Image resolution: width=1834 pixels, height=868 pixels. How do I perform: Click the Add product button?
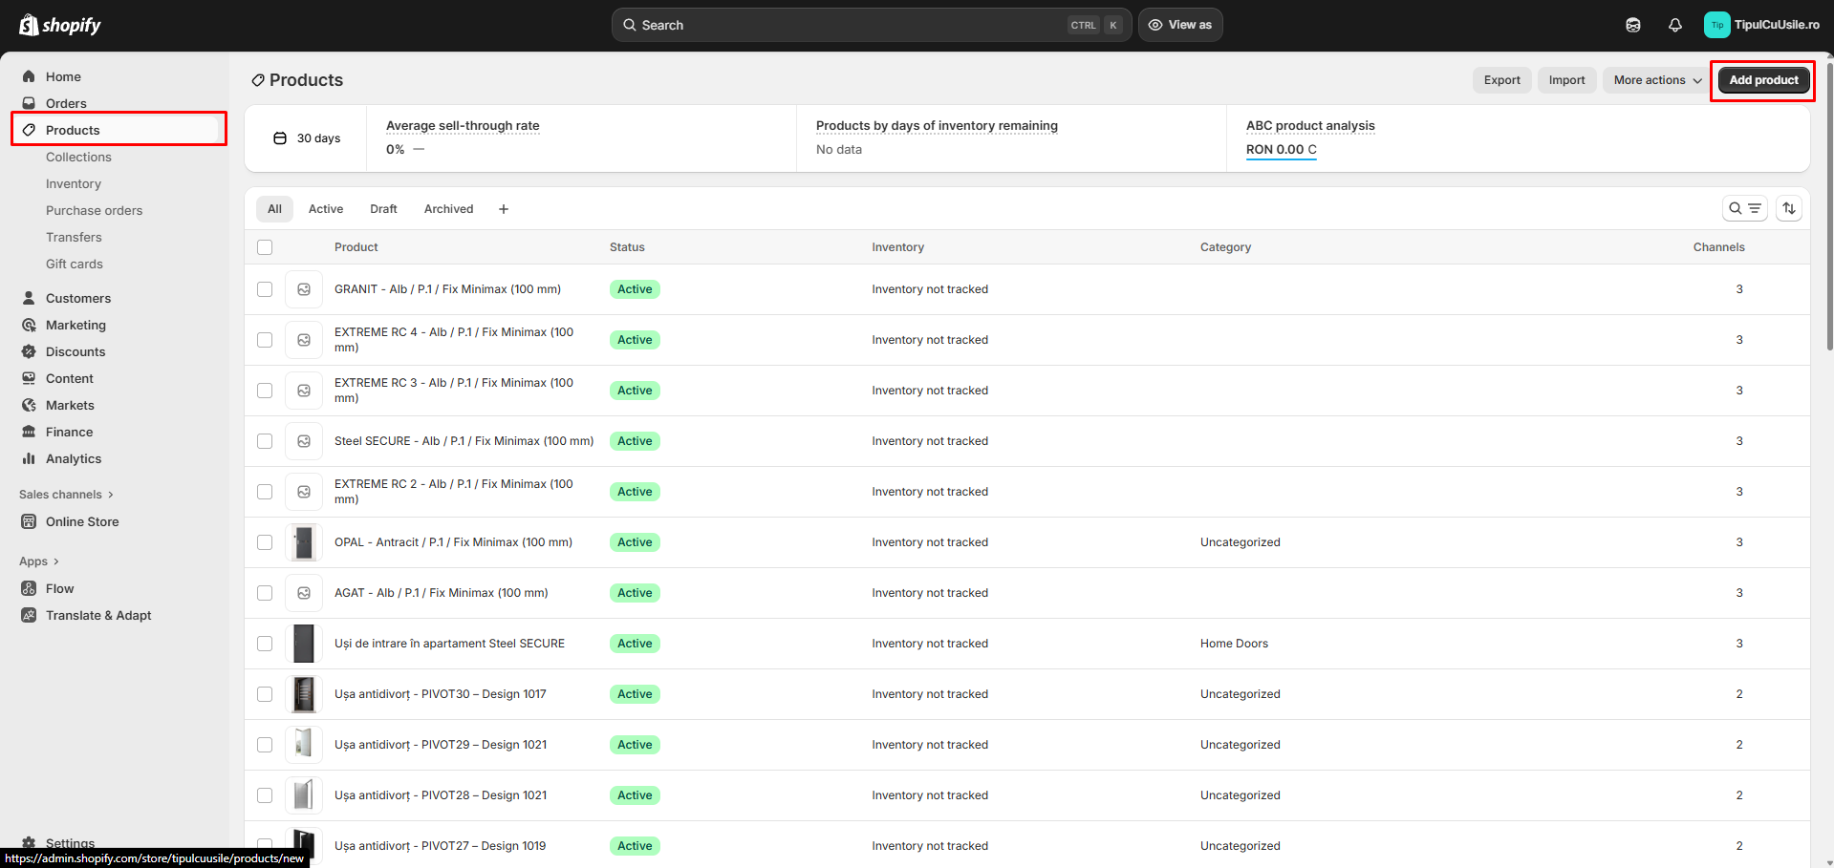pos(1762,80)
